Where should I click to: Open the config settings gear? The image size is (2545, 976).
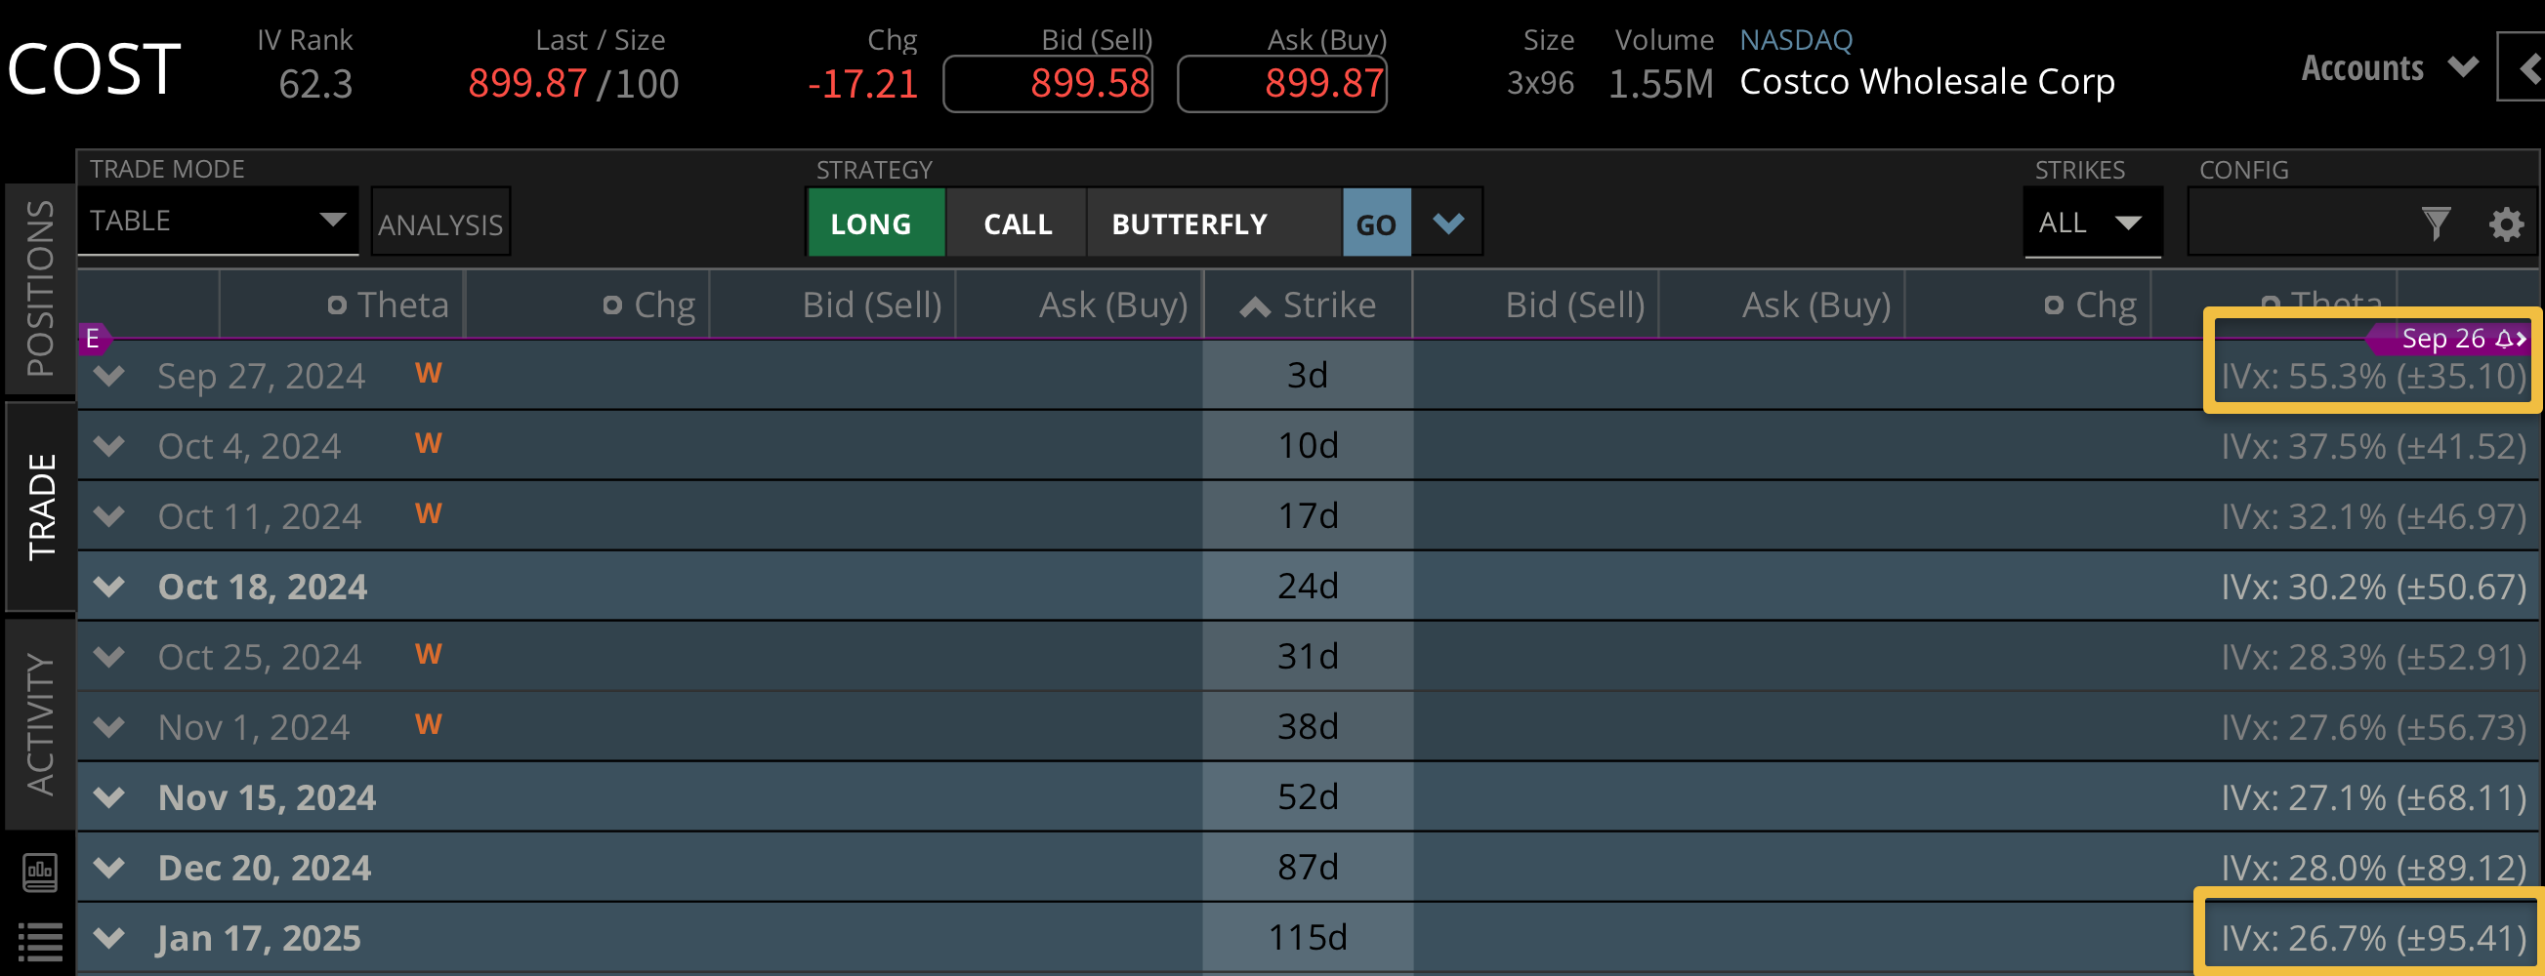pos(2506,224)
